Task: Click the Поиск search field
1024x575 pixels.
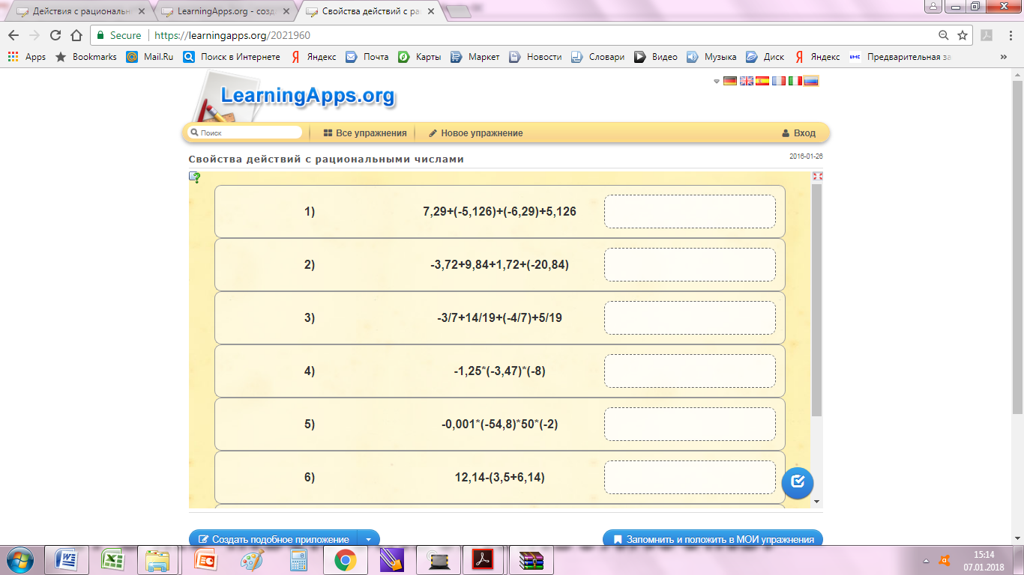Action: click(245, 133)
